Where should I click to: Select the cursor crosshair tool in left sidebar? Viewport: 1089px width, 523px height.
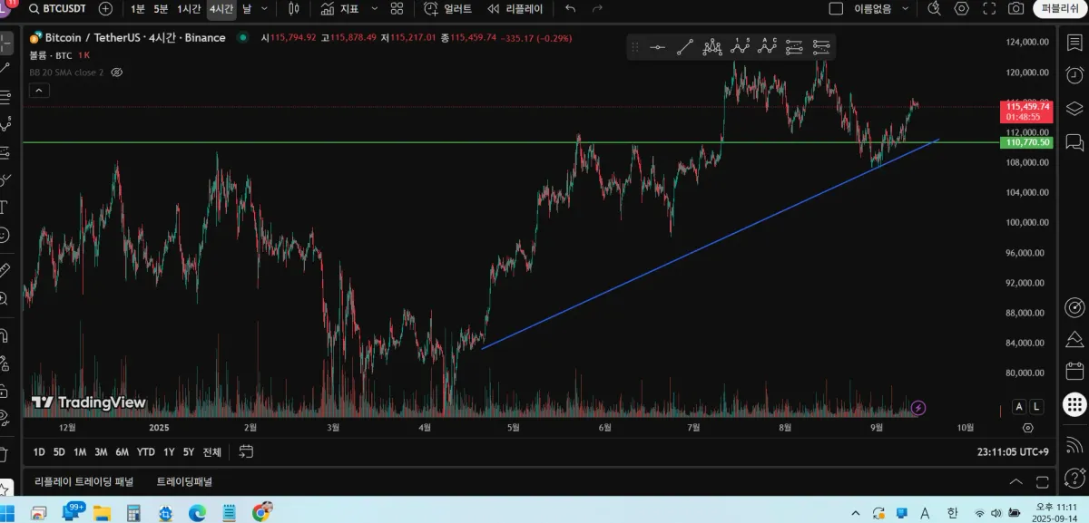tap(5, 42)
